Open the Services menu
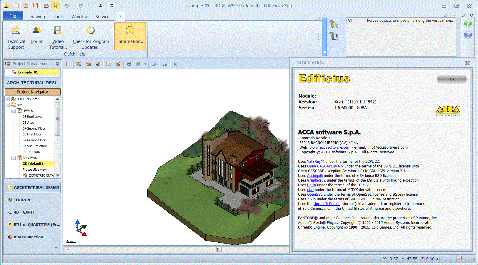 tap(103, 16)
